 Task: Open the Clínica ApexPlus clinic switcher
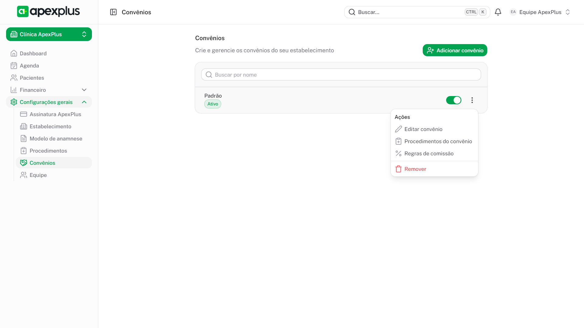tap(49, 34)
